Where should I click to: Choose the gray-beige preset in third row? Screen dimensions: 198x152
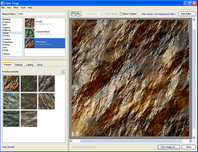click(29, 119)
